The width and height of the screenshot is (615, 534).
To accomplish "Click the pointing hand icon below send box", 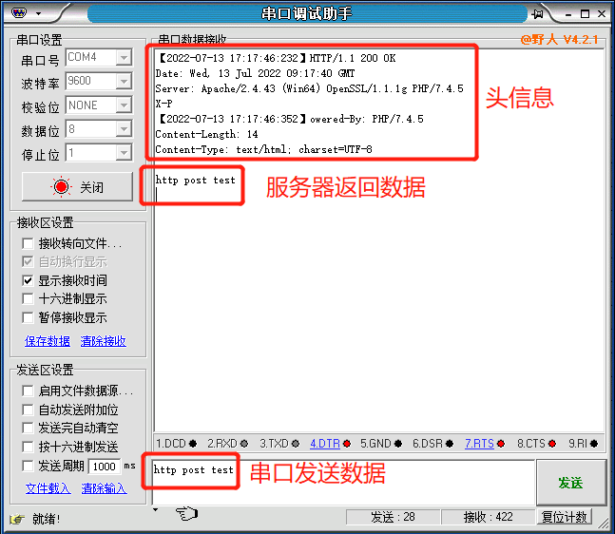I will tap(186, 513).
